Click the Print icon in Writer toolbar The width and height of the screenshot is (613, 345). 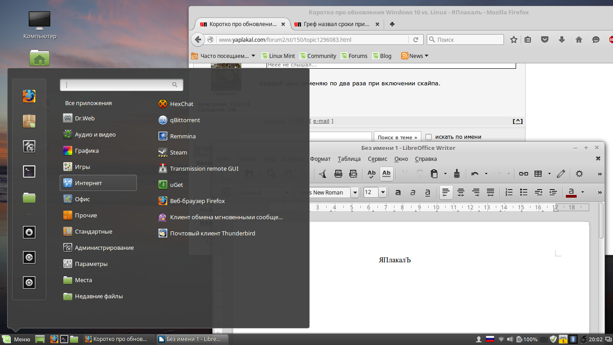click(338, 173)
